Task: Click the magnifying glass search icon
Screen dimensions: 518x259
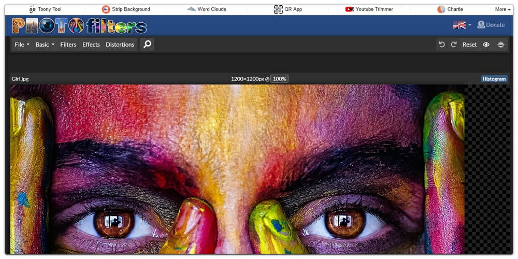Action: pos(147,44)
